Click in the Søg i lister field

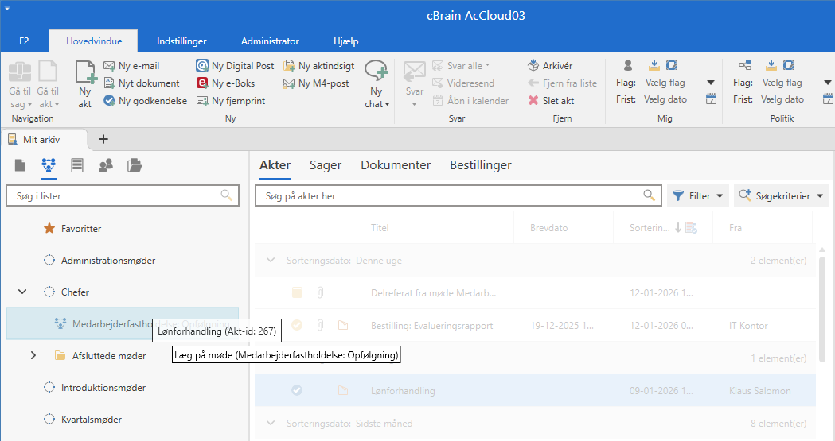123,195
